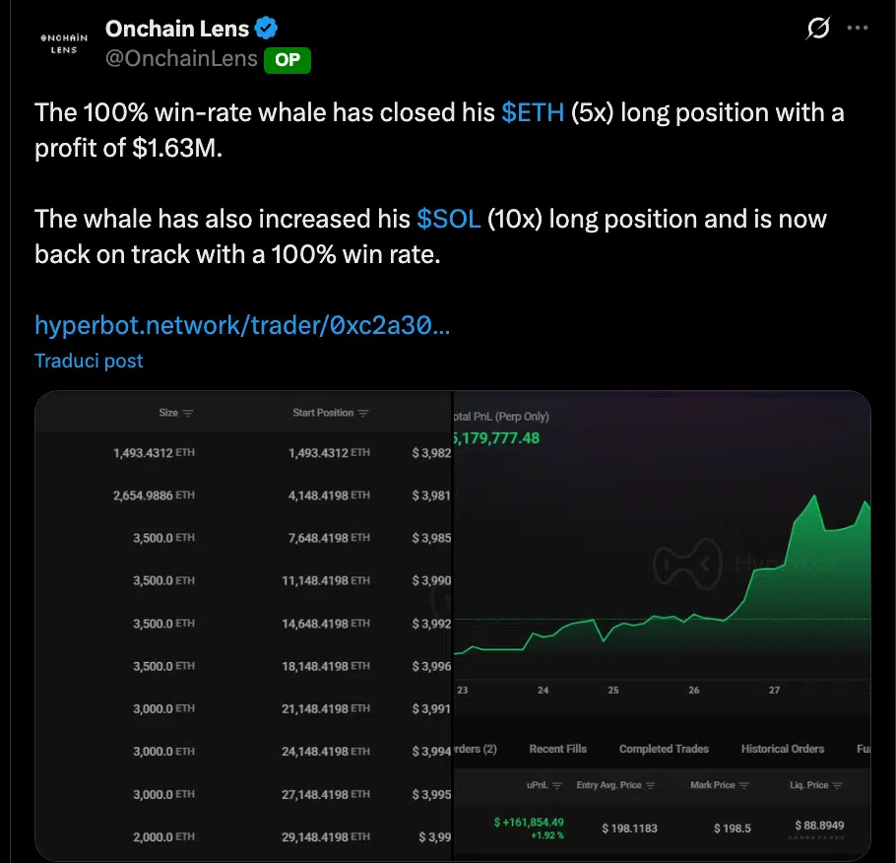Click the $SOL cashtag link
Screen dimensions: 896x863
448,219
